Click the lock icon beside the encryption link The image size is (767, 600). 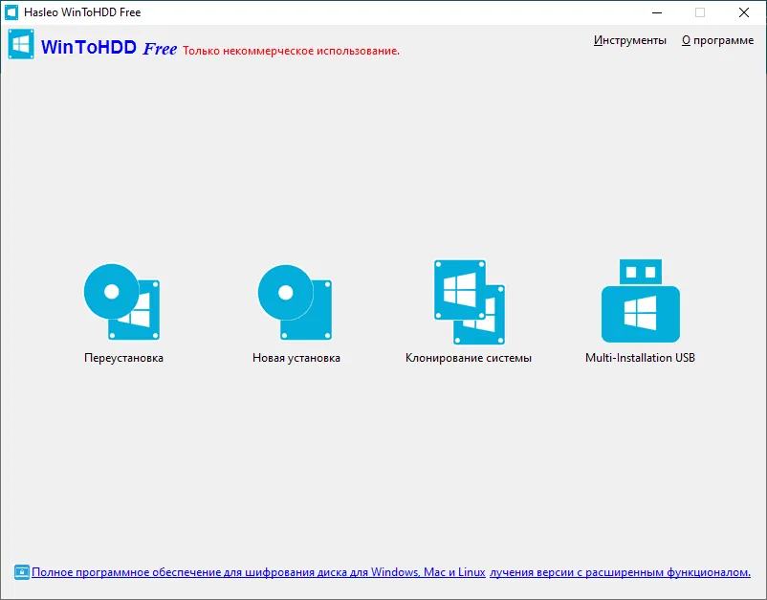pyautogui.click(x=22, y=572)
